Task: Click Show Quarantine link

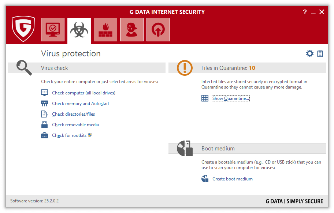Action: point(231,98)
